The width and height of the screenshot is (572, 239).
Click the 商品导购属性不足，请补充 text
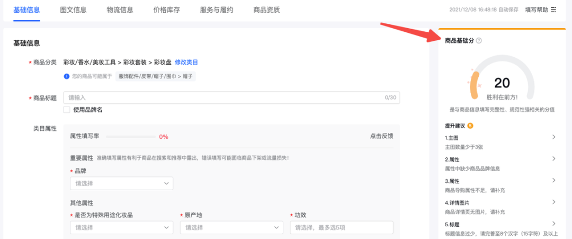pos(475,190)
